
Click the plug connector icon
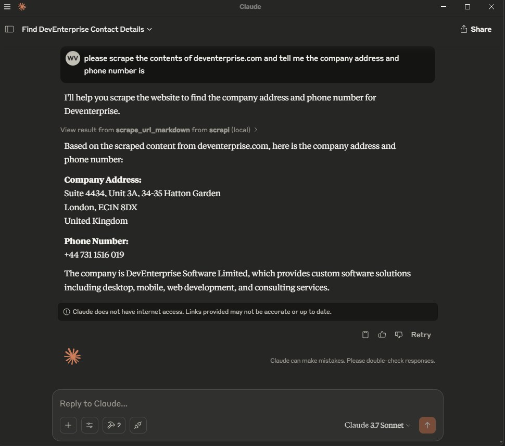pos(138,425)
